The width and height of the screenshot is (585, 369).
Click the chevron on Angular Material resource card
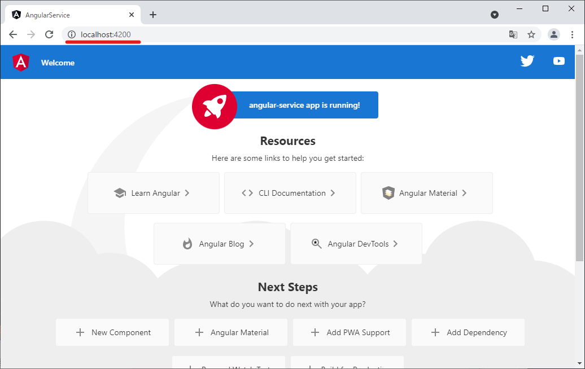[x=464, y=193]
